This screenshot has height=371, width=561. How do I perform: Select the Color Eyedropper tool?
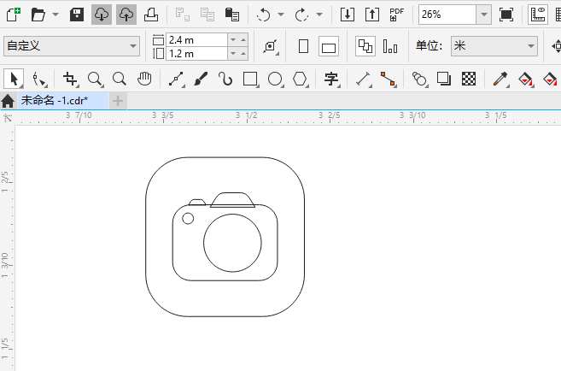click(x=500, y=79)
